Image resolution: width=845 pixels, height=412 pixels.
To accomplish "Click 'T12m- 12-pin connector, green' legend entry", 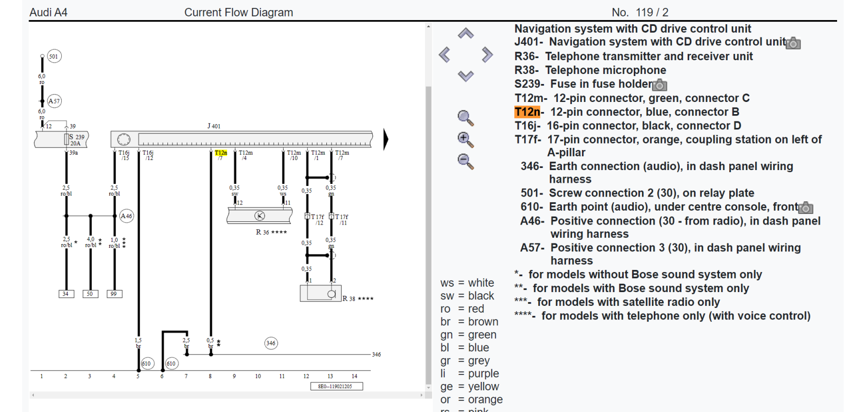I will 632,98.
